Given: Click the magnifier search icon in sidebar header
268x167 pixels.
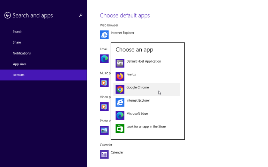Looking at the screenshot, I should coord(81,15).
